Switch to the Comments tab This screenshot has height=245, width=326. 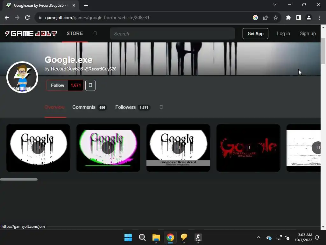(x=89, y=107)
